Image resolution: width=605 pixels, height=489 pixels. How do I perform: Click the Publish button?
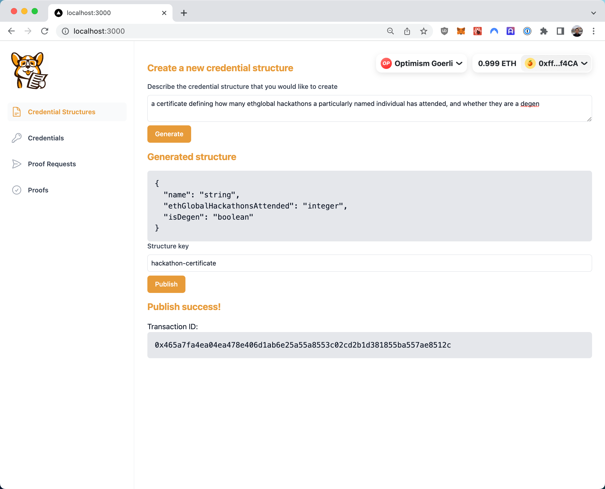(166, 284)
